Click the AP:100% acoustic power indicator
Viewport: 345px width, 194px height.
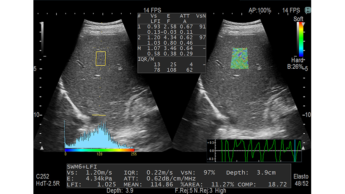point(260,10)
